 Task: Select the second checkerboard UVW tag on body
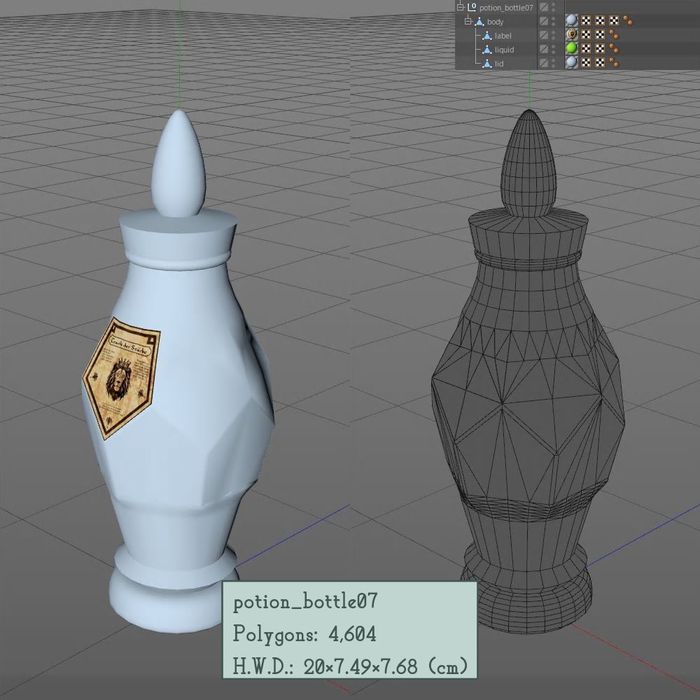point(600,20)
